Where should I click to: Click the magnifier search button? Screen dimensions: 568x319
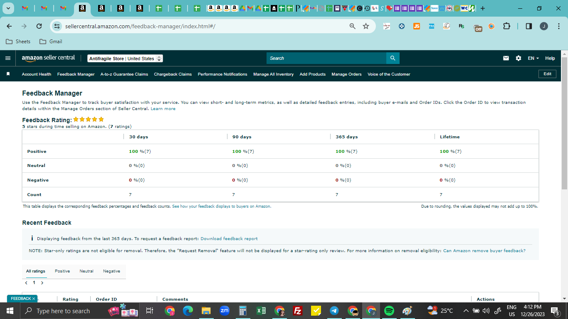(x=393, y=58)
